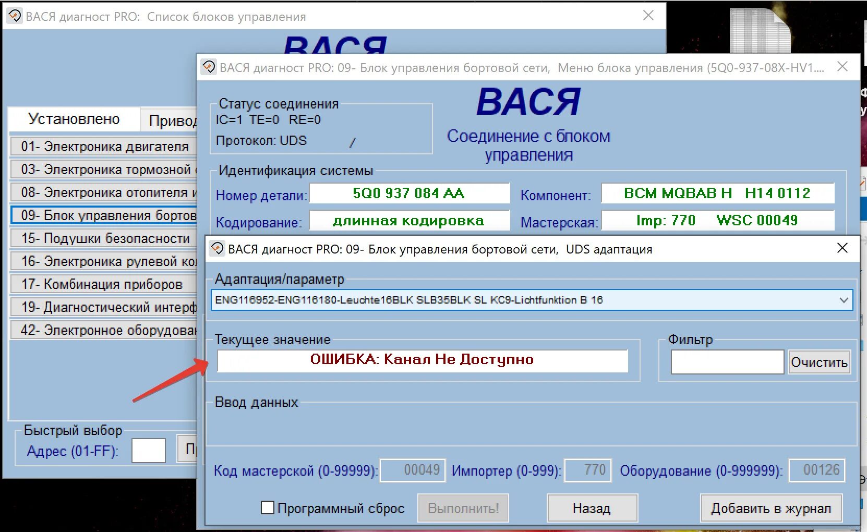
Task: Click the Мастерская value Imp: 770 WSC 00049
Action: pos(718,221)
